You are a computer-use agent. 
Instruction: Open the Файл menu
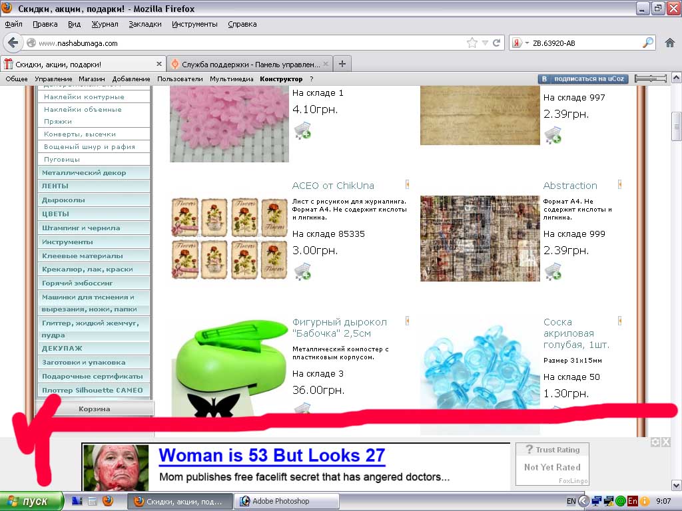point(13,25)
